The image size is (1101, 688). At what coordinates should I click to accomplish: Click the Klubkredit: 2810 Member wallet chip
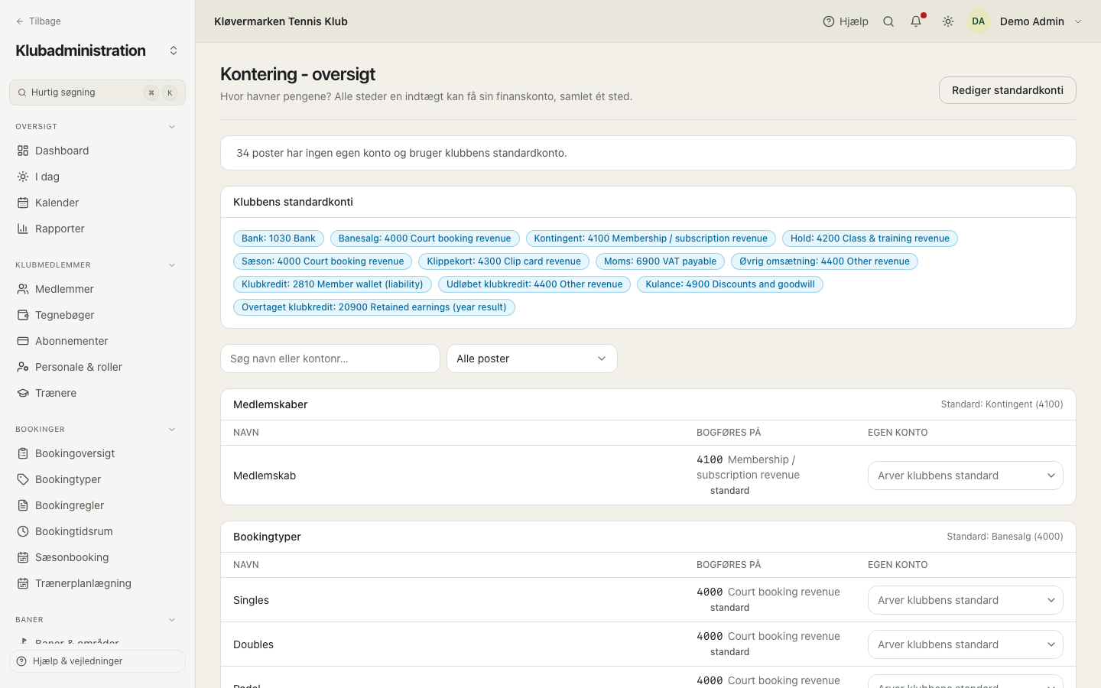(x=333, y=284)
